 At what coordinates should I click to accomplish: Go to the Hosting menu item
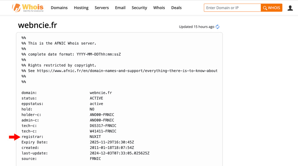tap(81, 8)
